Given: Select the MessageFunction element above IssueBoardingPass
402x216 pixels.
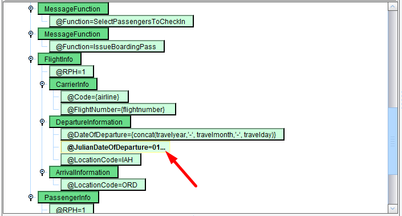Looking at the screenshot, I should click(x=73, y=34).
